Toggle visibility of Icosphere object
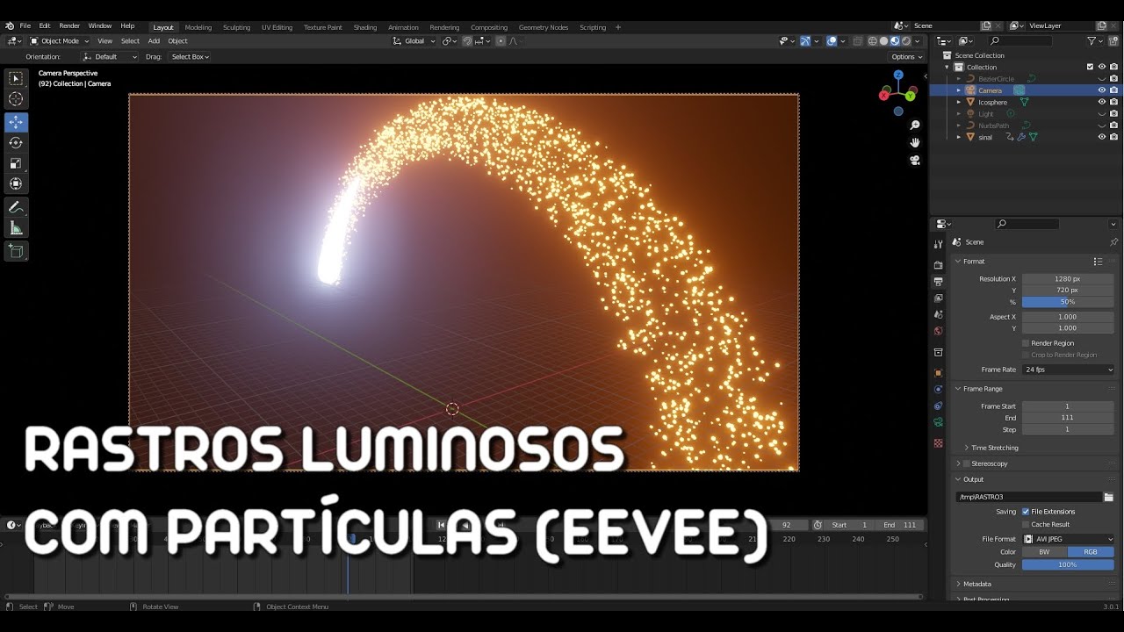The height and width of the screenshot is (632, 1124). (1102, 102)
